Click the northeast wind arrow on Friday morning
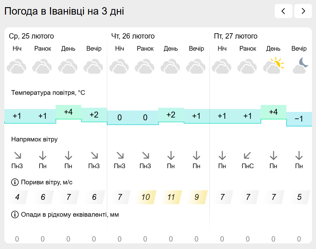Image resolution: width=316 pixels, height=249 pixels. 248,155
